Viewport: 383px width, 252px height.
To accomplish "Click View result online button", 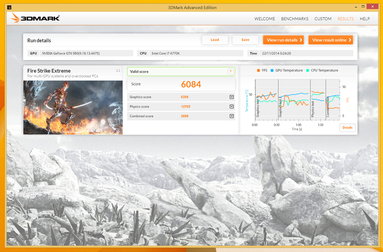I will [331, 40].
